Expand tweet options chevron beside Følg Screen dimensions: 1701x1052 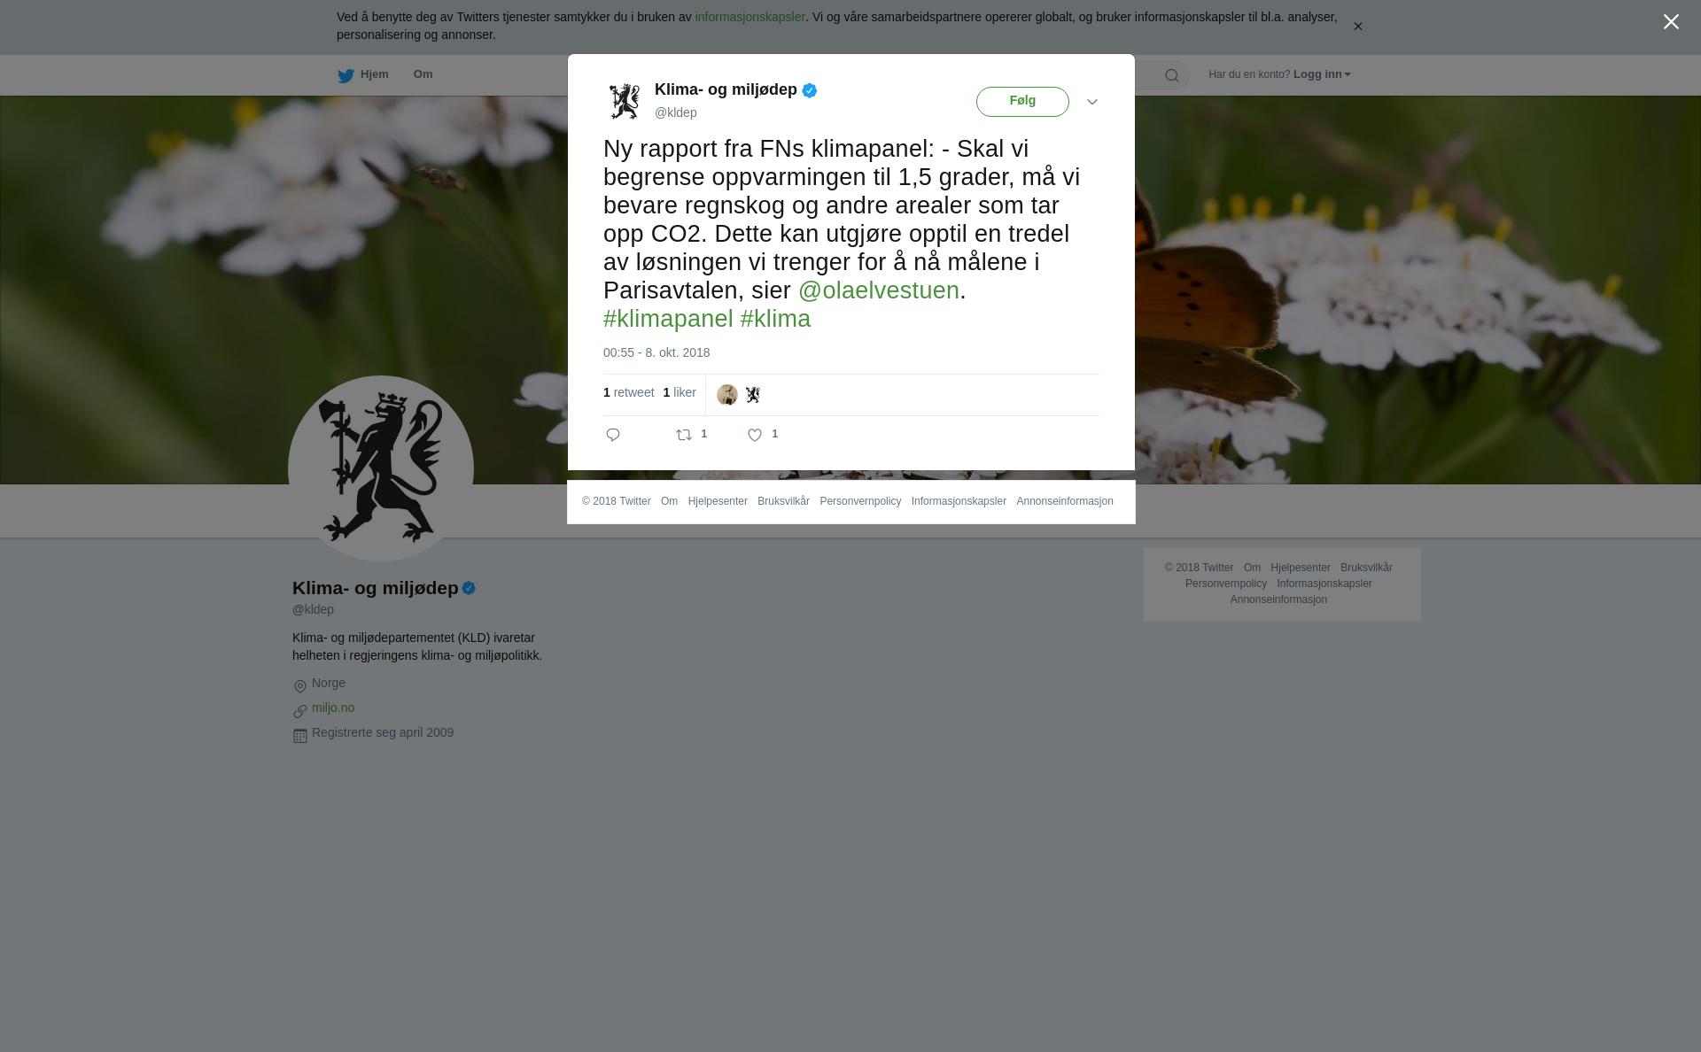click(x=1092, y=102)
